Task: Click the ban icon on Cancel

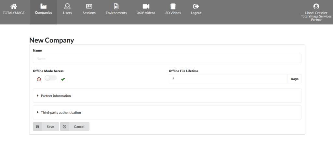Action: click(x=64, y=127)
